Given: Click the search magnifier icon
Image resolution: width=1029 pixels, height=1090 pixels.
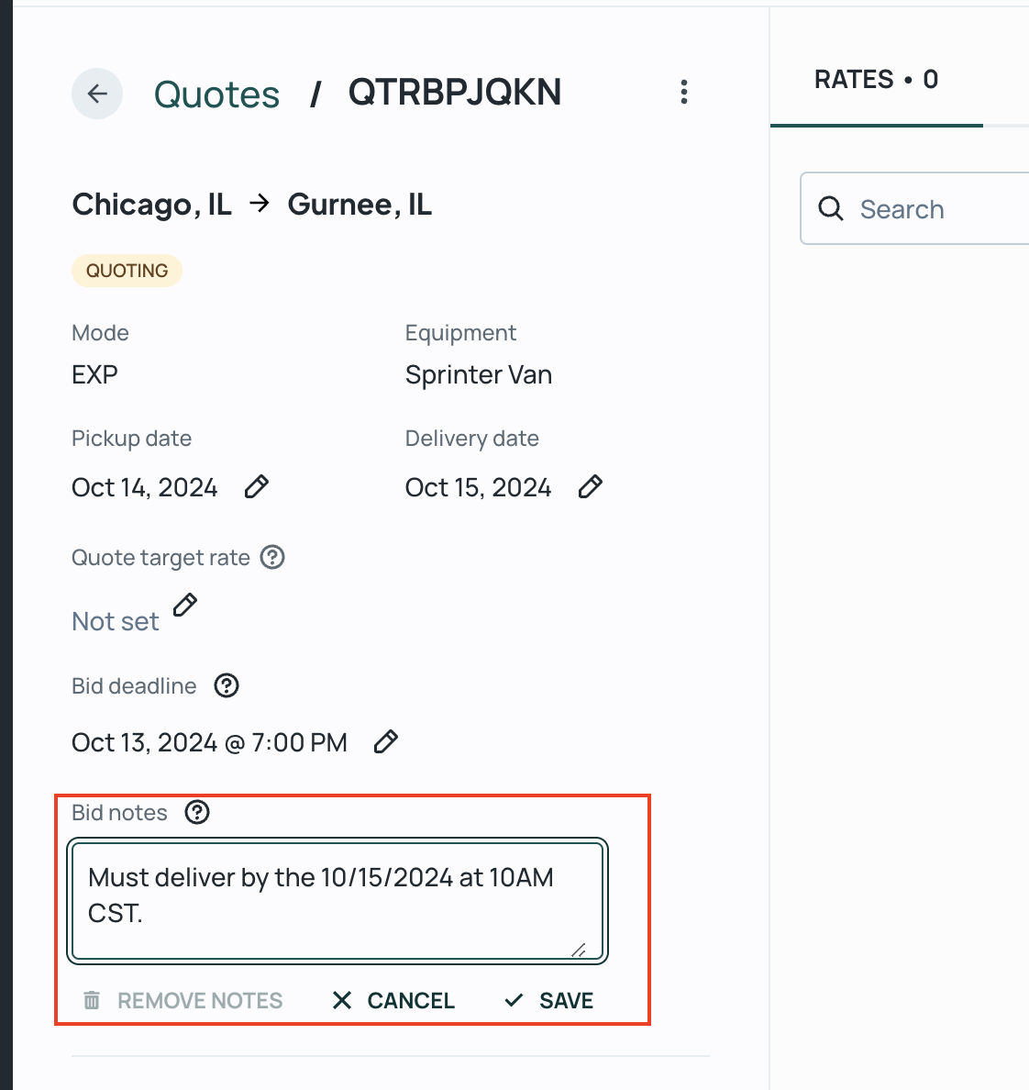Looking at the screenshot, I should 830,208.
